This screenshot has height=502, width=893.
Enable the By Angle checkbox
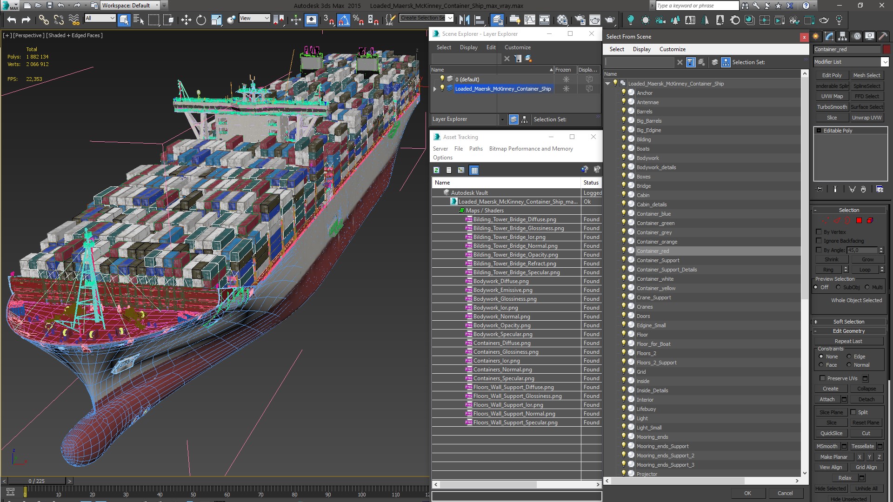point(819,250)
